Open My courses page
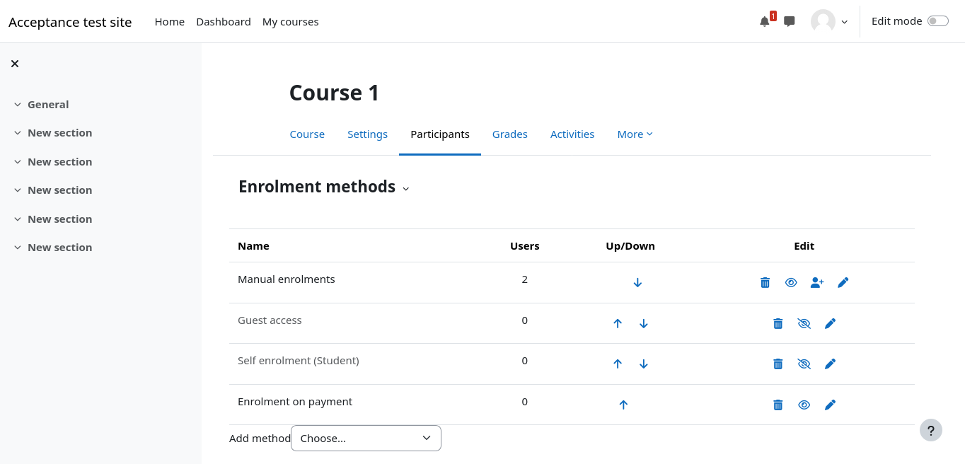The image size is (965, 464). 290,22
